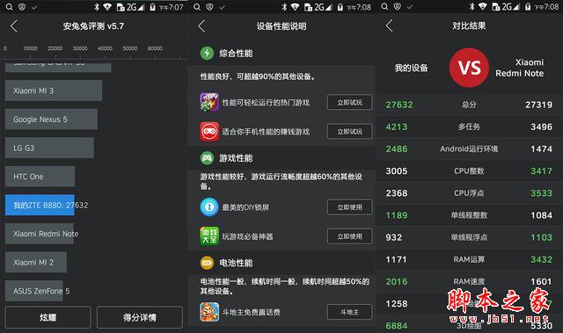Select the Xiaomi MI 2 bar
563x333 pixels.
tap(36, 263)
